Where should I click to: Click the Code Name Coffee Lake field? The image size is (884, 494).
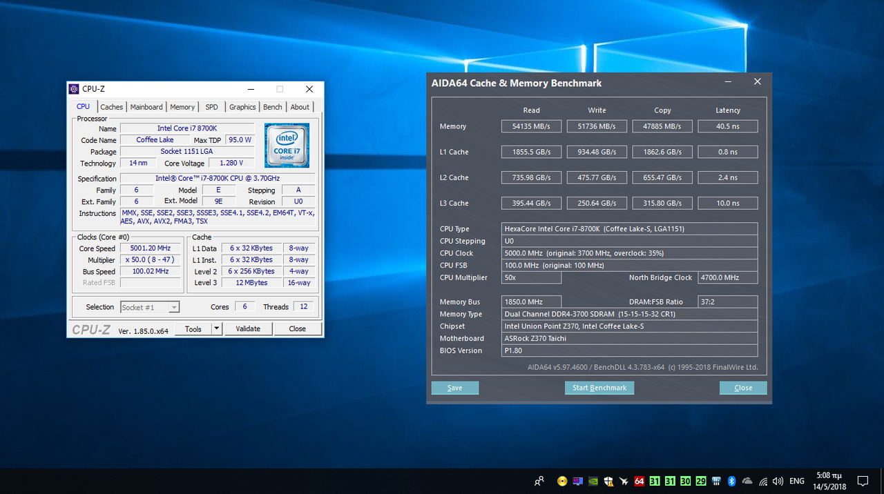(x=155, y=140)
